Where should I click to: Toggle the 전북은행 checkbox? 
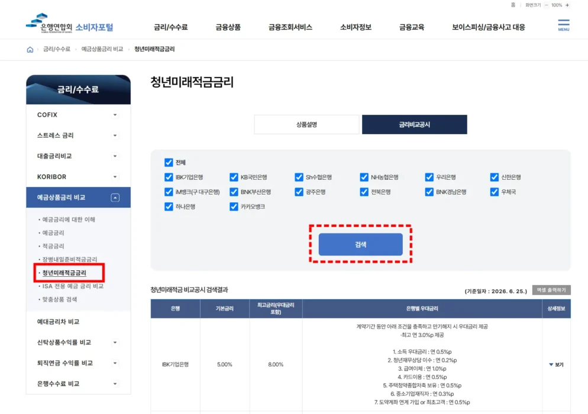click(364, 192)
